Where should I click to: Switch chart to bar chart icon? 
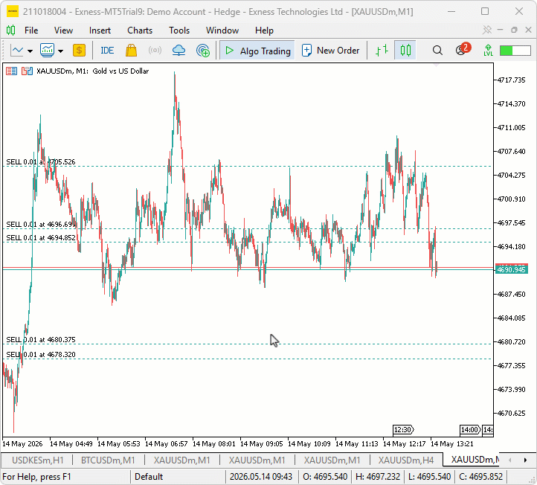(x=382, y=51)
